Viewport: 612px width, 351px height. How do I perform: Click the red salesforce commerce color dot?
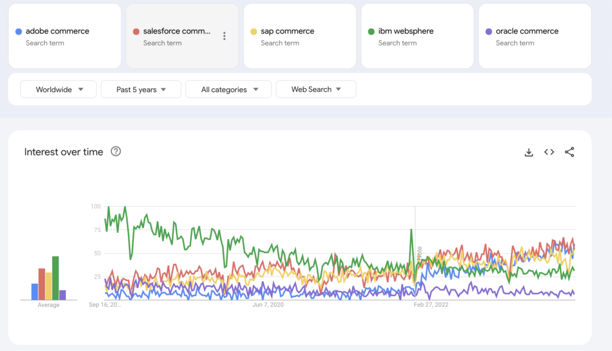tap(136, 31)
